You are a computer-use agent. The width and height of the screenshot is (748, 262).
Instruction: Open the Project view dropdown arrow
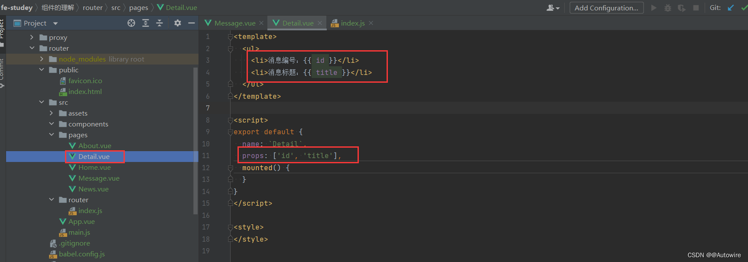55,23
